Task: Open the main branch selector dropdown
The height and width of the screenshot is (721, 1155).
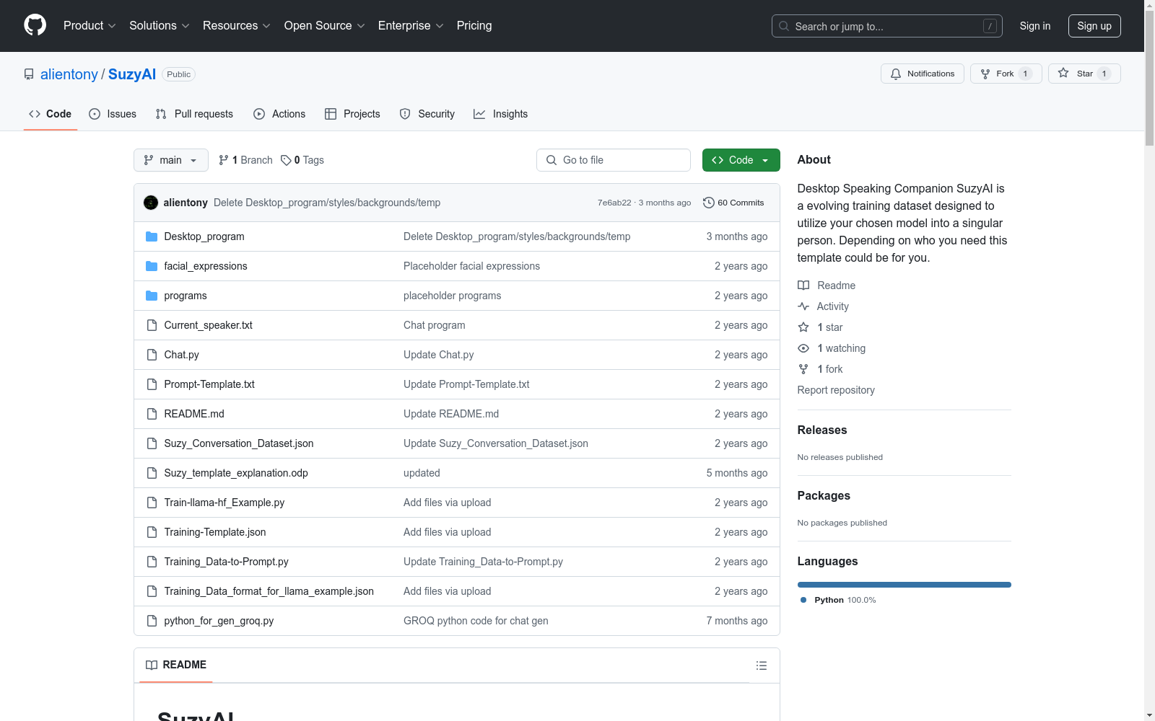Action: coord(171,160)
